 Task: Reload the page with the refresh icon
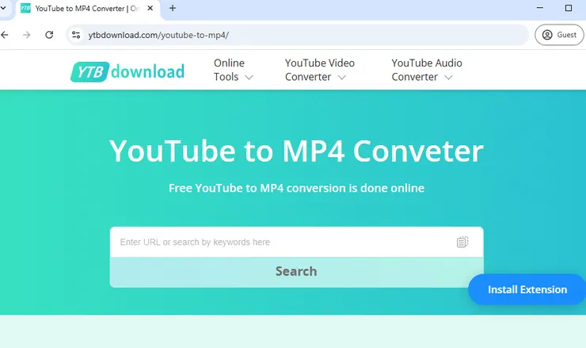pyautogui.click(x=49, y=35)
